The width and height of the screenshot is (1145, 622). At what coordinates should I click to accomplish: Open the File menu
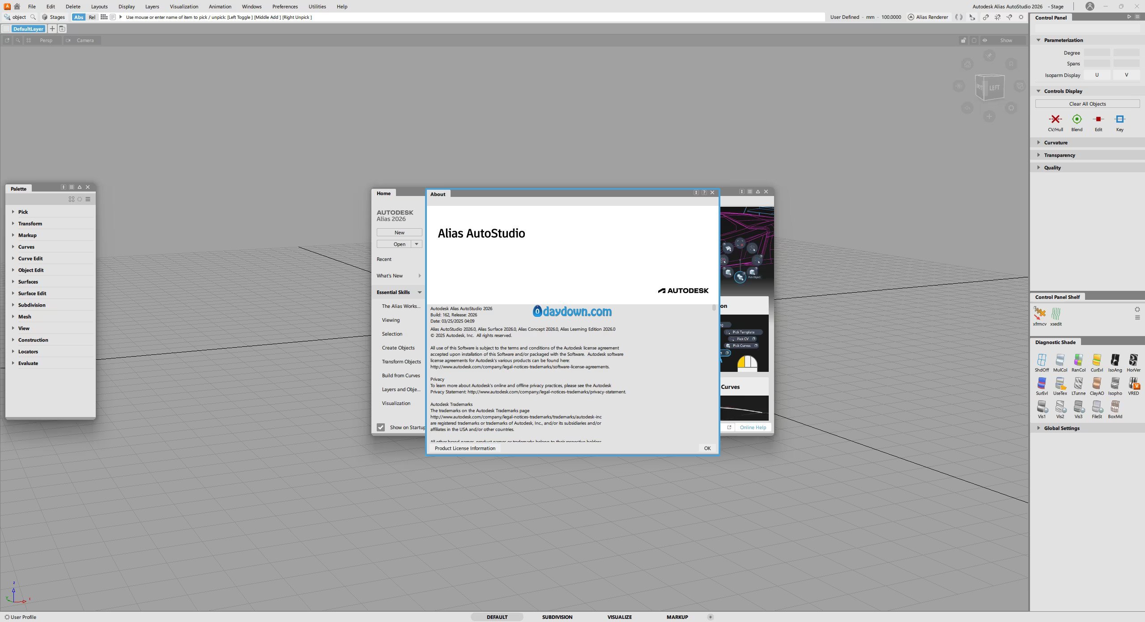click(32, 6)
